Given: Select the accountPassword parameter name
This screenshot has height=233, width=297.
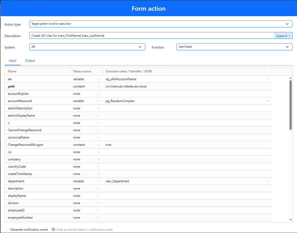Looking at the screenshot, I should pyautogui.click(x=20, y=101).
